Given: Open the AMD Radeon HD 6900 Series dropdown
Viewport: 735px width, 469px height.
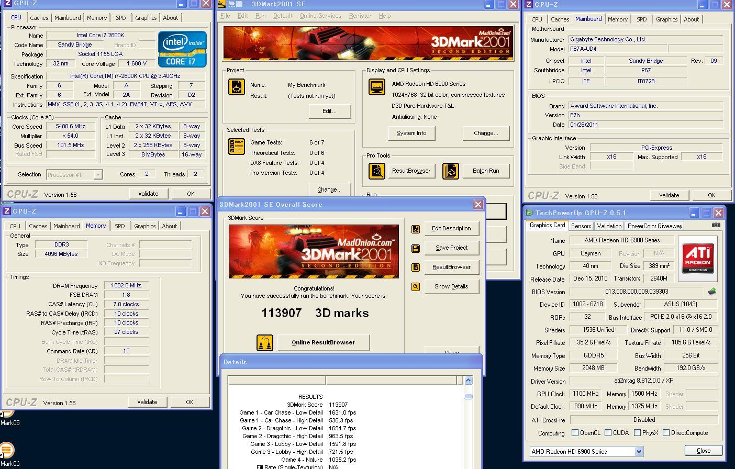Looking at the screenshot, I should click(x=639, y=451).
